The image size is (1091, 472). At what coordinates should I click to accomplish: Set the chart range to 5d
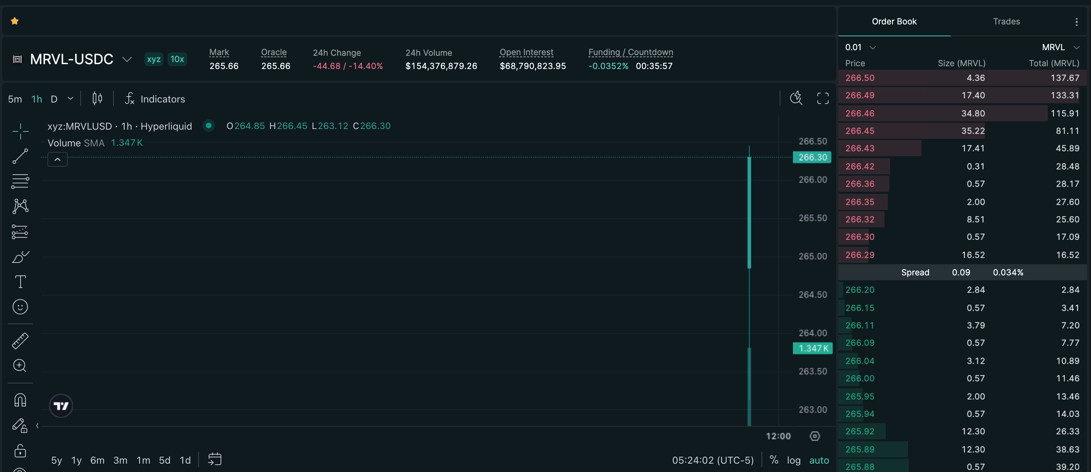point(165,460)
